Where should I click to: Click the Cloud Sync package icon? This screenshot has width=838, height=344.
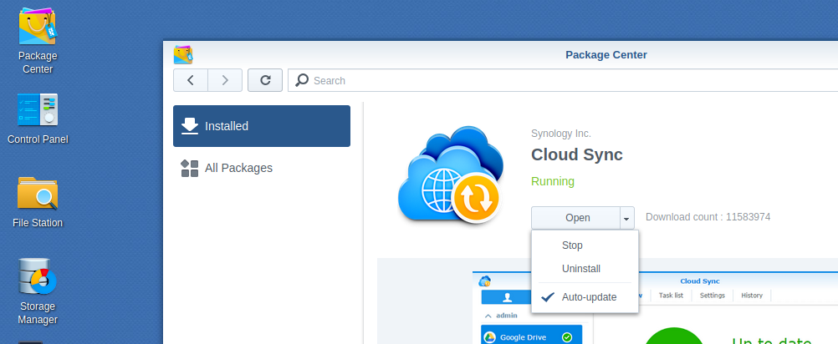click(x=450, y=175)
